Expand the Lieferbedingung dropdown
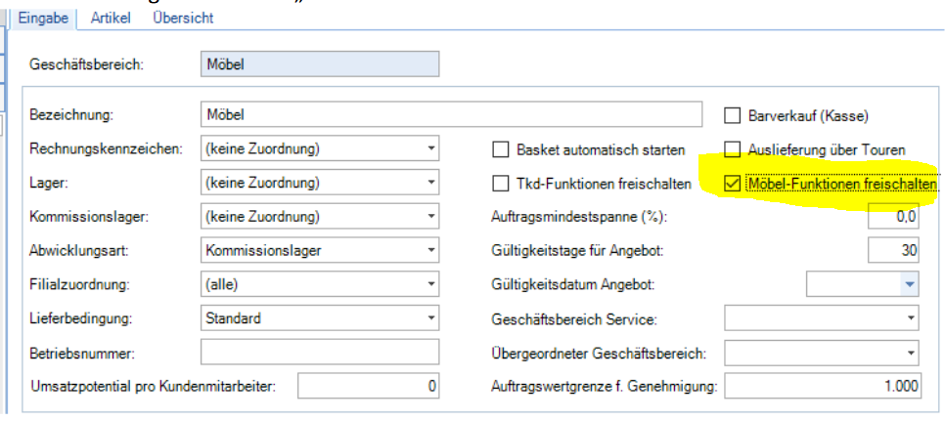 [431, 317]
